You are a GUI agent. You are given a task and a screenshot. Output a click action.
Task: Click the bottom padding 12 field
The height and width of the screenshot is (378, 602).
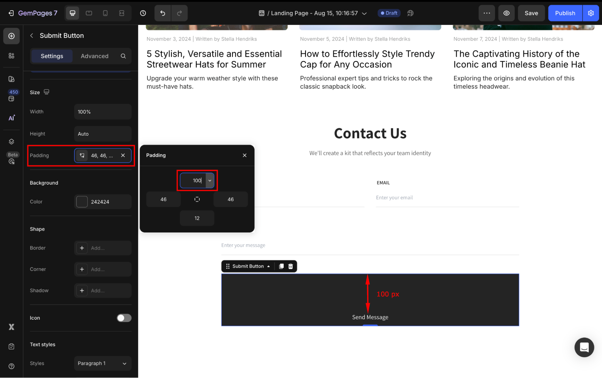point(197,218)
